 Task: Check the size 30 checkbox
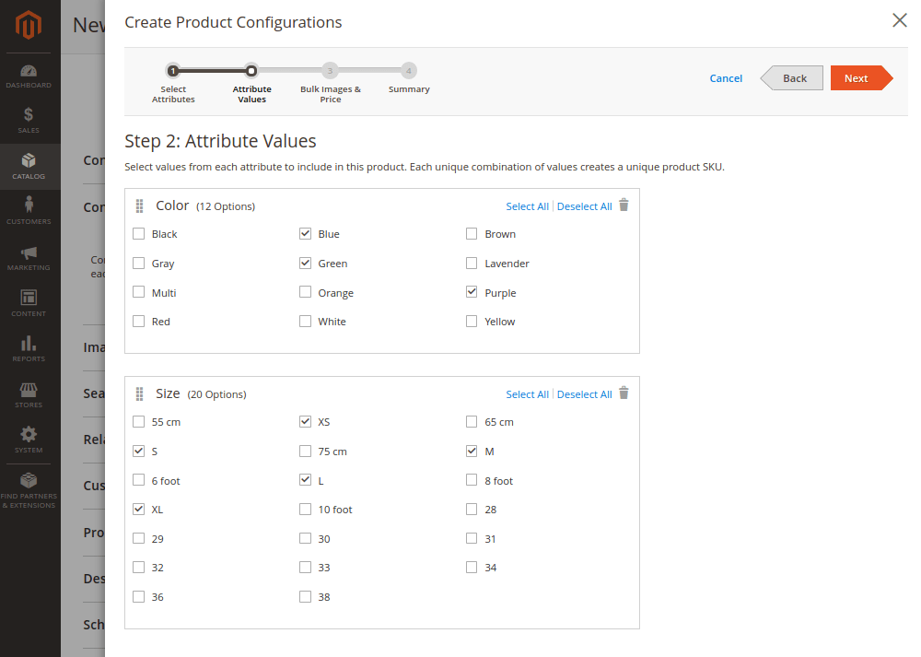pyautogui.click(x=305, y=538)
